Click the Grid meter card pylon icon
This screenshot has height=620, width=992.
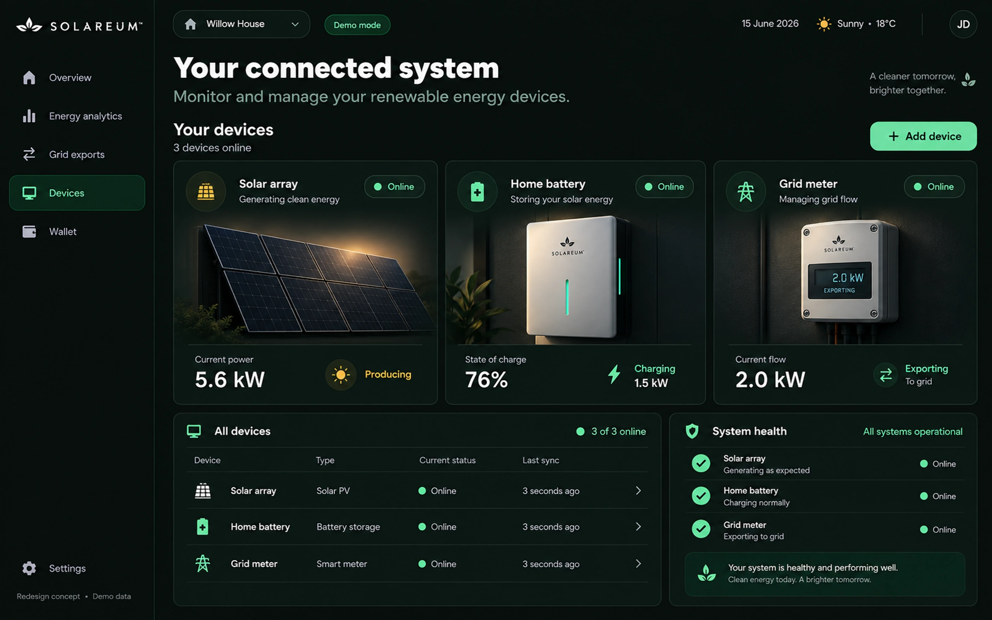click(746, 191)
